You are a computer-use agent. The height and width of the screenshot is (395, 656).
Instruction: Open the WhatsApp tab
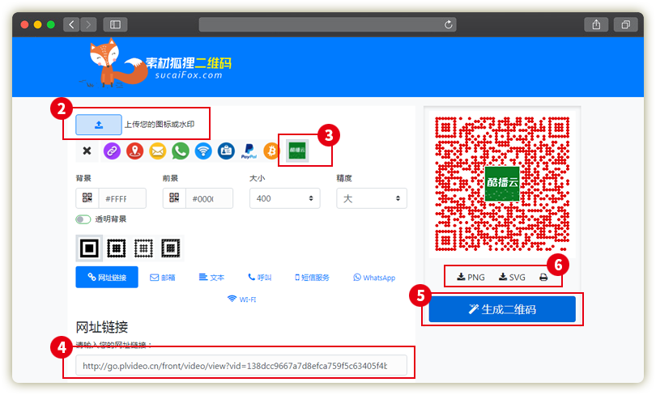[x=374, y=278]
